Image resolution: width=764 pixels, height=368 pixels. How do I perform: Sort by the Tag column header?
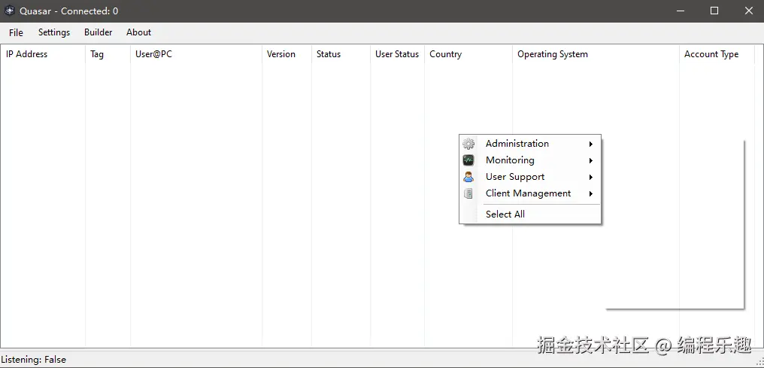(108, 54)
